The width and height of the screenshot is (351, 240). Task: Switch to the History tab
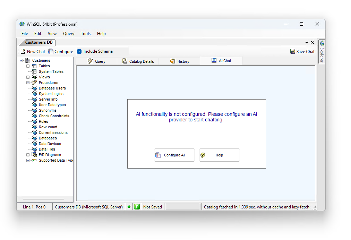click(x=180, y=61)
